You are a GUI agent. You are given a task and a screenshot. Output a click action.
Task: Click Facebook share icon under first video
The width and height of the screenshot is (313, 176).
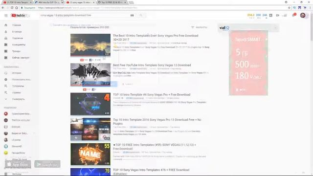[90, 60]
